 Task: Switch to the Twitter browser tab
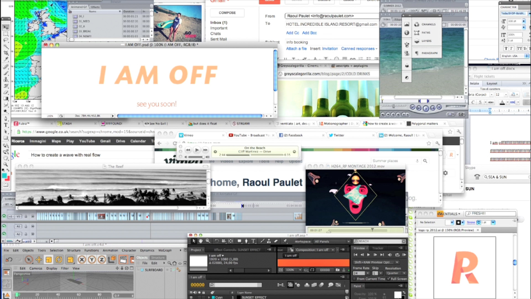pyautogui.click(x=339, y=135)
